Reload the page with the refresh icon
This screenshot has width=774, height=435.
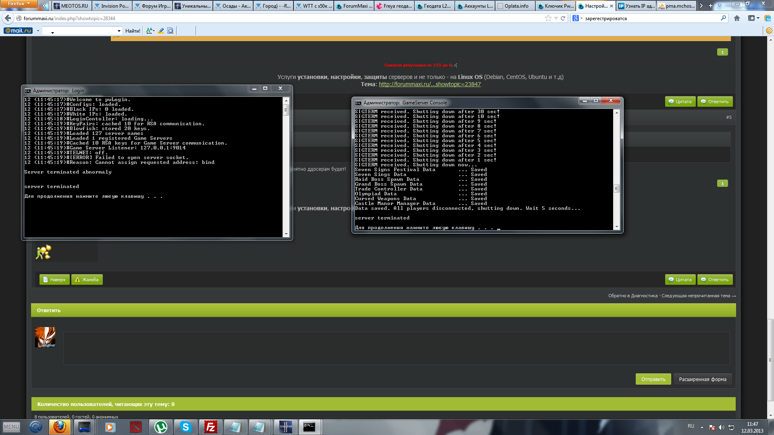[x=563, y=18]
